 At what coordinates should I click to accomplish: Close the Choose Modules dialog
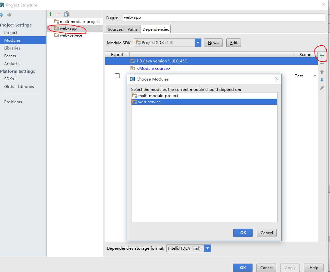(x=277, y=79)
